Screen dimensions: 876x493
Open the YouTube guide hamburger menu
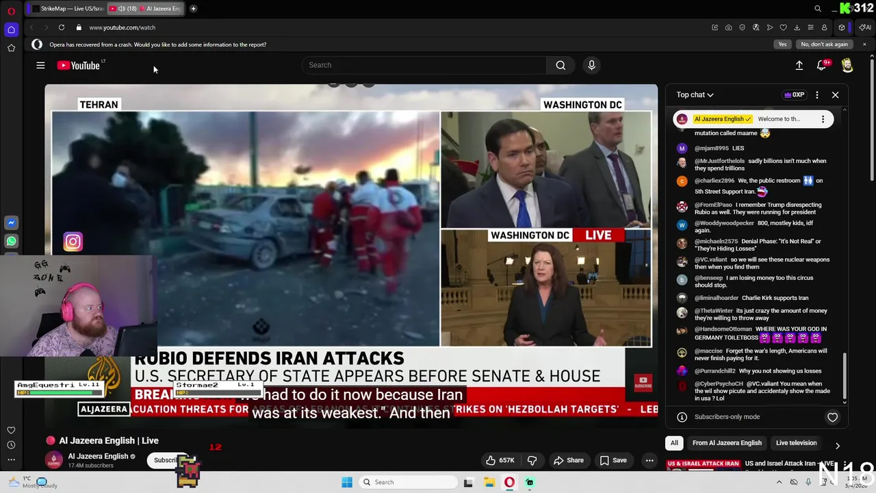pos(40,65)
